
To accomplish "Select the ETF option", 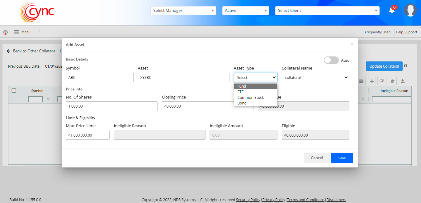I will pos(240,92).
